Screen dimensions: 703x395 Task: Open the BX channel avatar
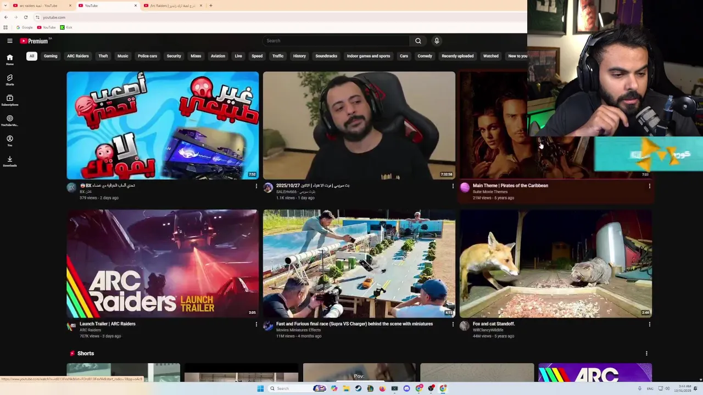71,188
